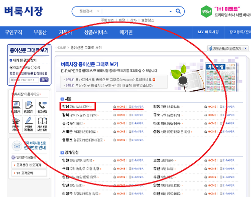
Task: Click the 1:1 고객문의 button
Action: [x=29, y=173]
